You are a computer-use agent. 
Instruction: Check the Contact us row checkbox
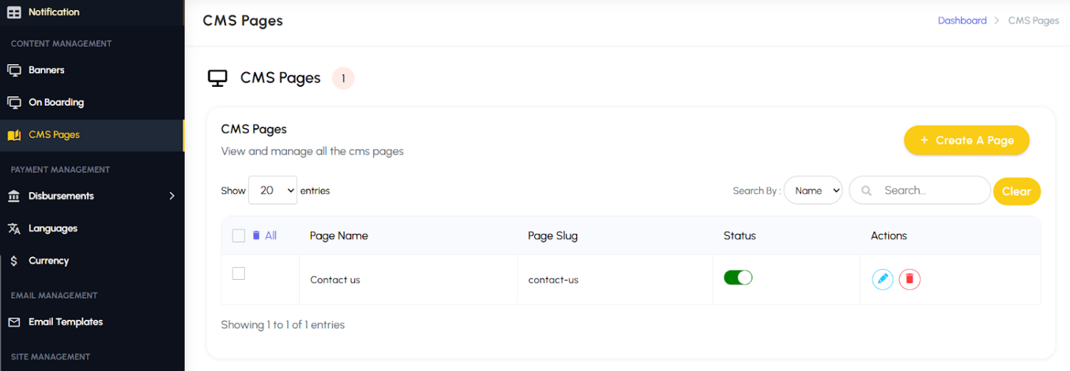coord(239,273)
